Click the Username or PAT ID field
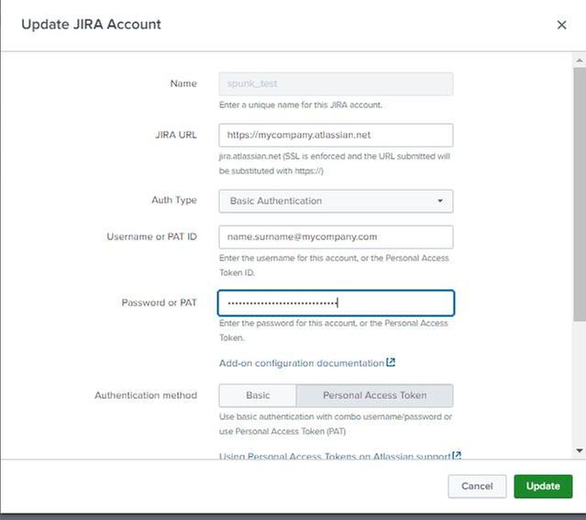 tap(336, 237)
